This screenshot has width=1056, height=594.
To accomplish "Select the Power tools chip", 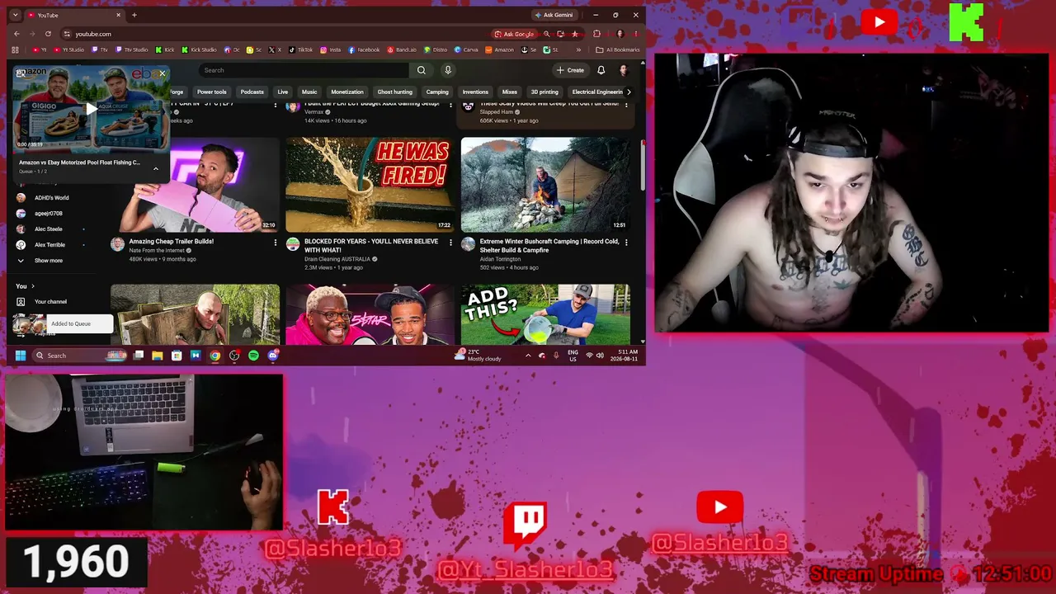I will (211, 92).
